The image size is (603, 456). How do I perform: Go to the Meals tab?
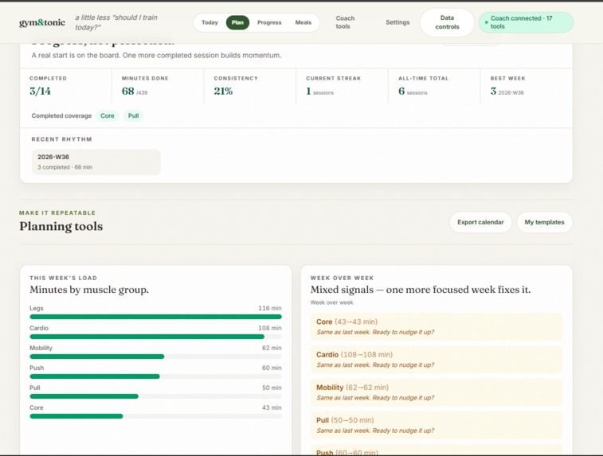coord(303,22)
